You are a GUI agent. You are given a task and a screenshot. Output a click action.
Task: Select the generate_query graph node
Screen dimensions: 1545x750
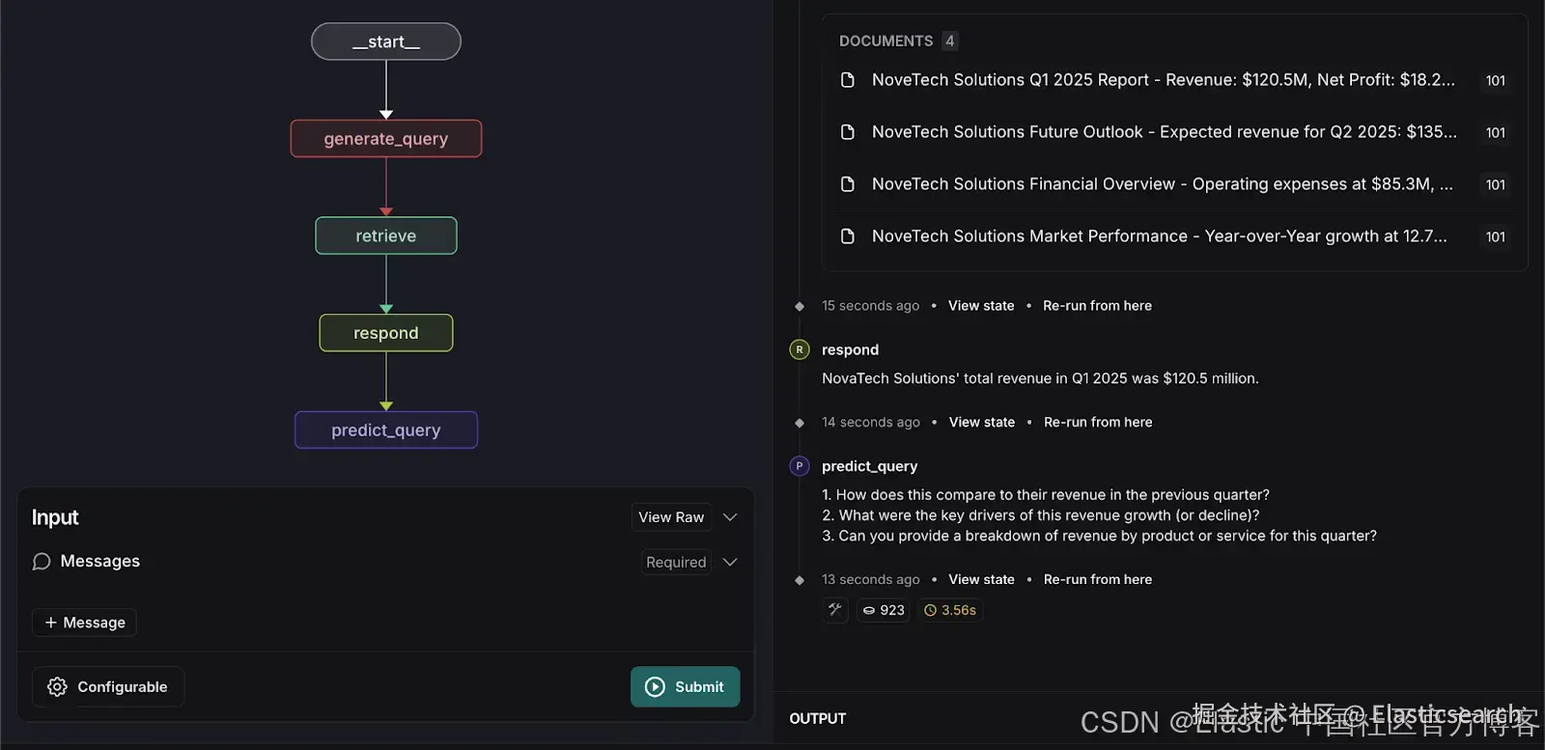(x=386, y=139)
